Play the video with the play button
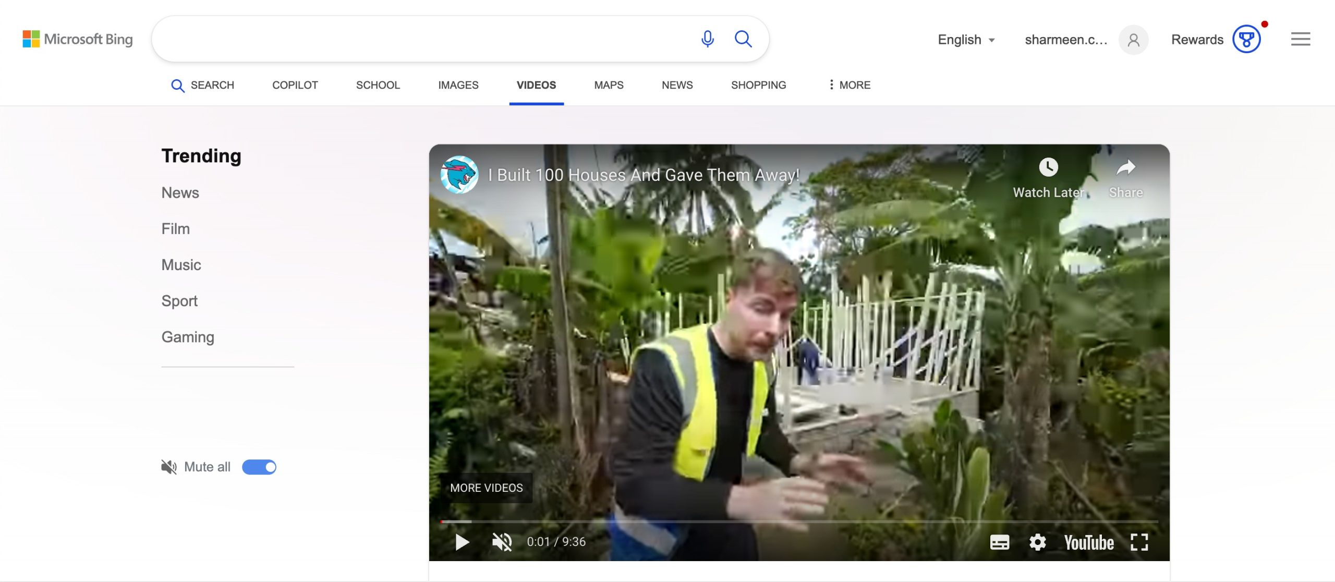The image size is (1335, 582). pyautogui.click(x=462, y=542)
